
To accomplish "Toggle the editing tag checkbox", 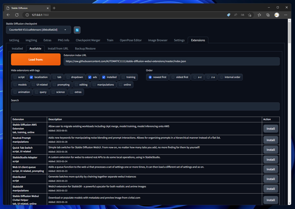I will 76,85.
